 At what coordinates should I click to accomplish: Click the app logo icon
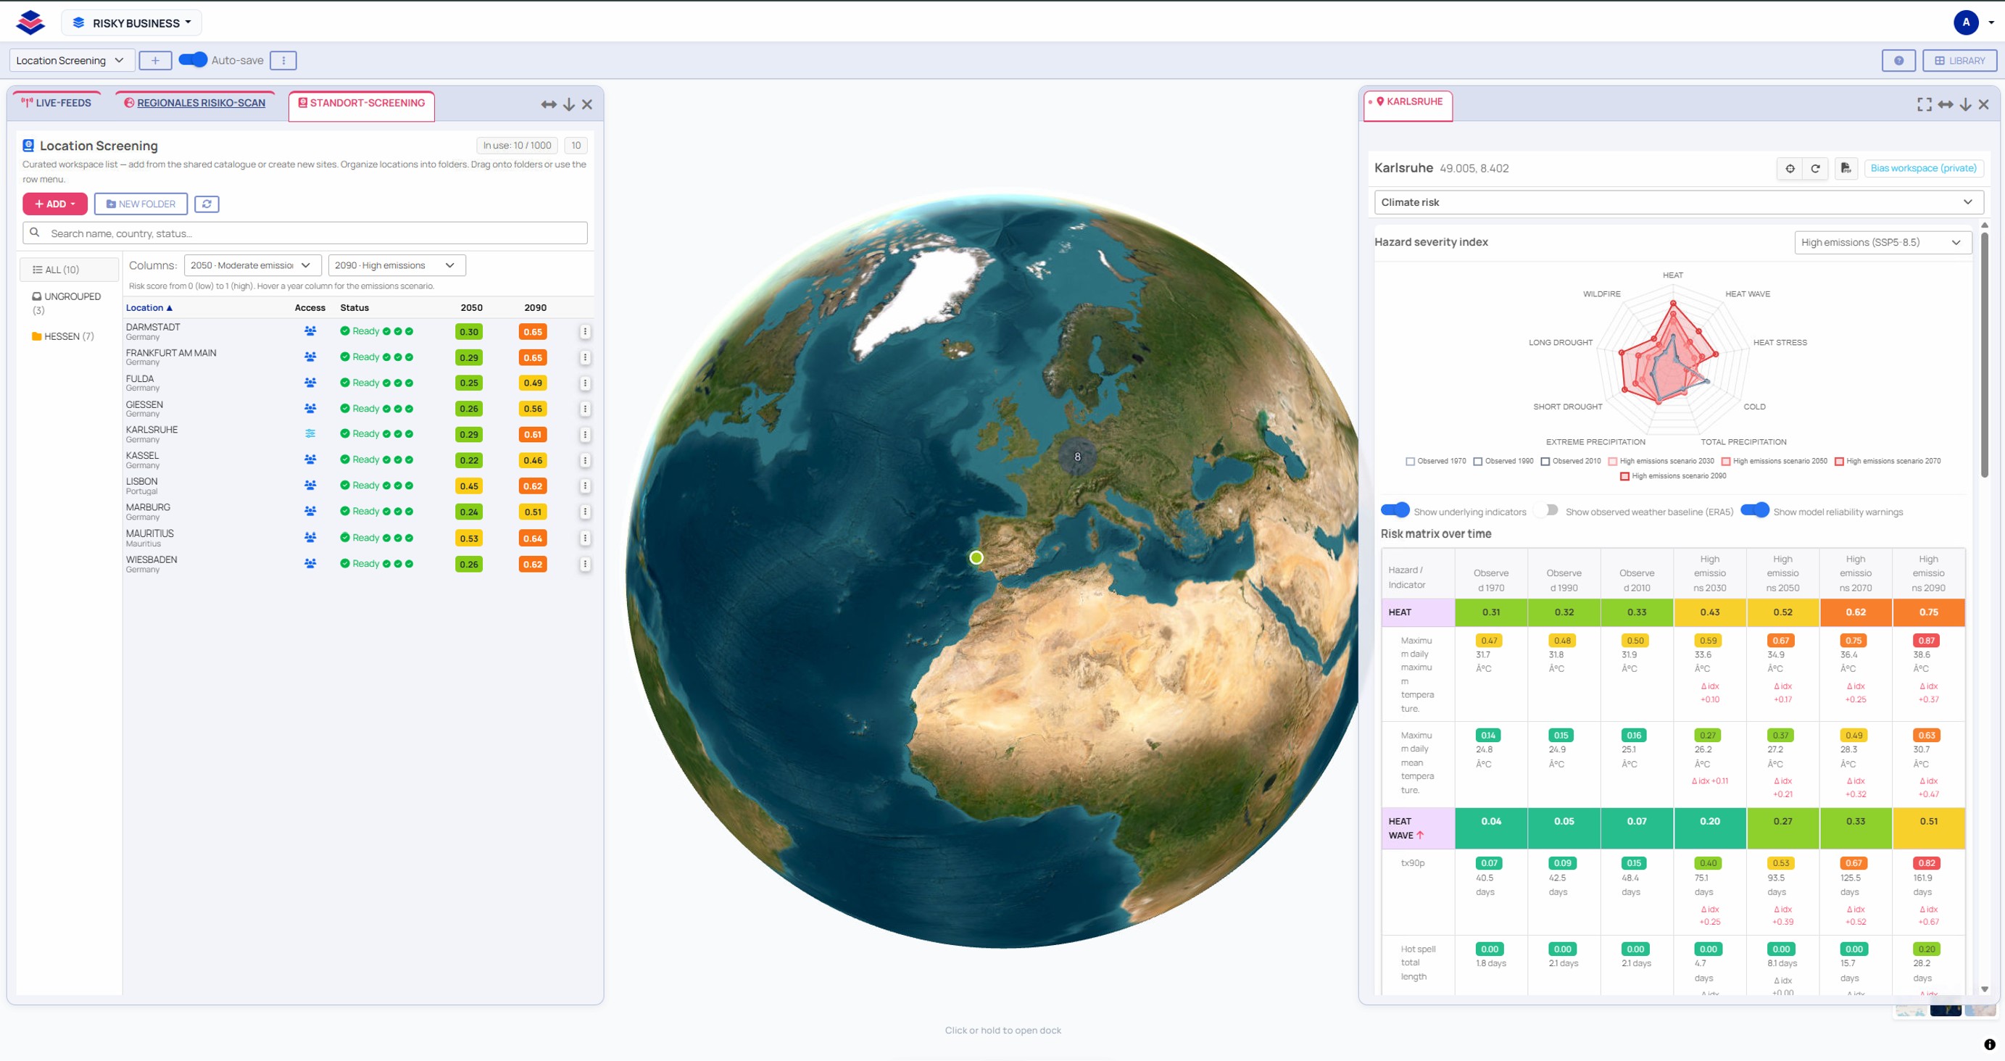click(30, 22)
